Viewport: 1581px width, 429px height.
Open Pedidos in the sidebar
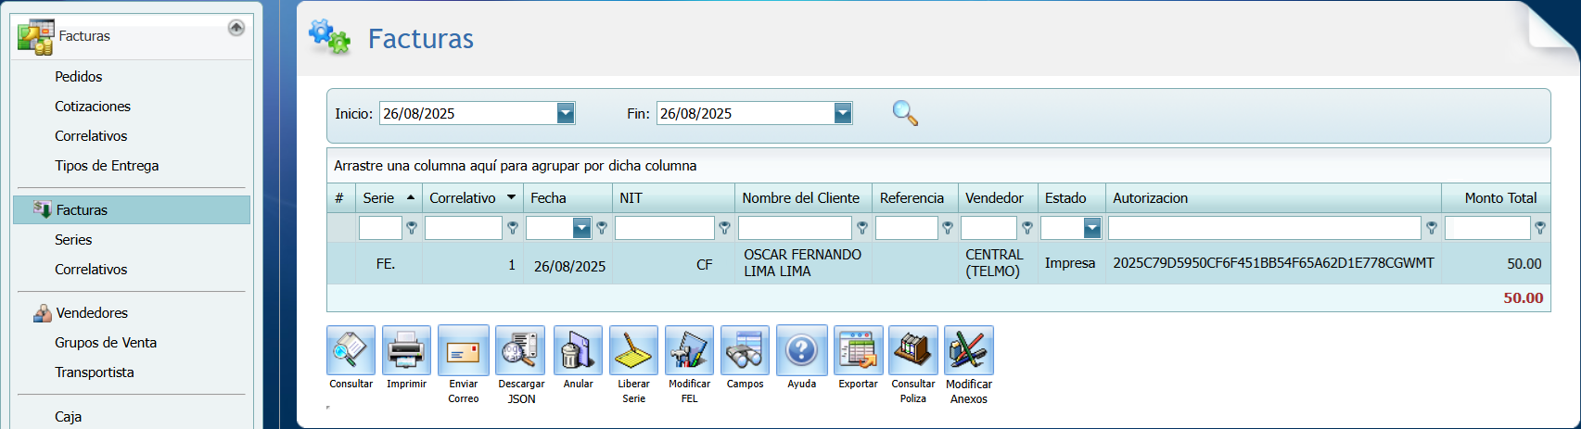pyautogui.click(x=79, y=77)
